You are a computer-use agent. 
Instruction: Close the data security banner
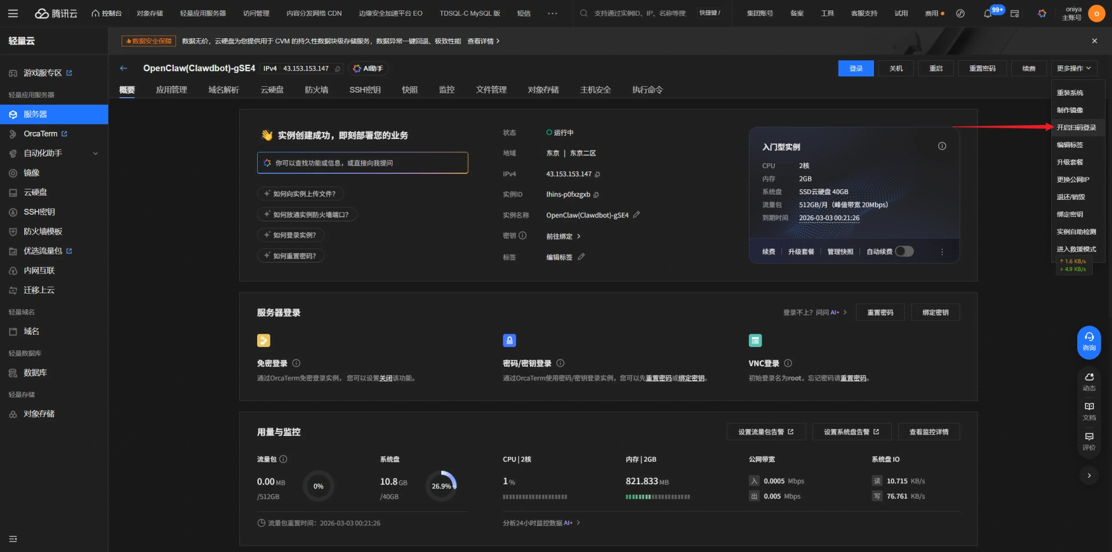click(1094, 41)
